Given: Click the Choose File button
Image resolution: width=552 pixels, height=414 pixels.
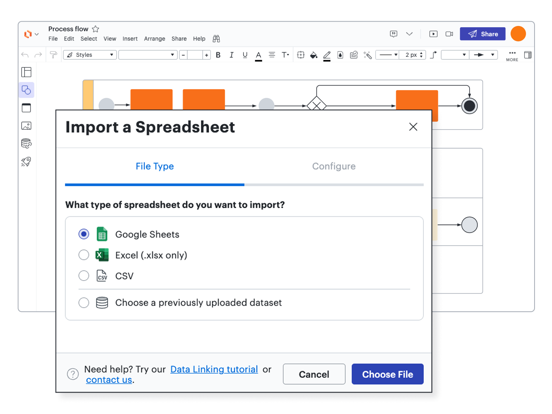Looking at the screenshot, I should [387, 374].
